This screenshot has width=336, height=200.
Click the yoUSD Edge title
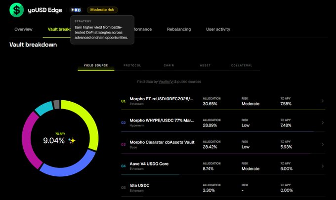coord(45,10)
